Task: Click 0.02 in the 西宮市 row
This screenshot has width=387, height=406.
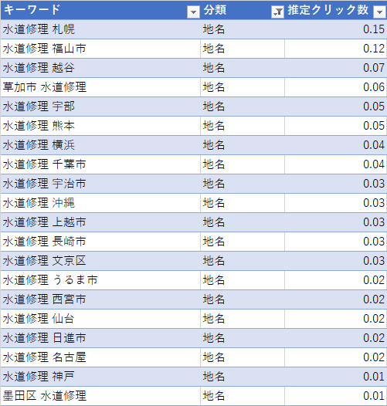Action: pyautogui.click(x=374, y=299)
